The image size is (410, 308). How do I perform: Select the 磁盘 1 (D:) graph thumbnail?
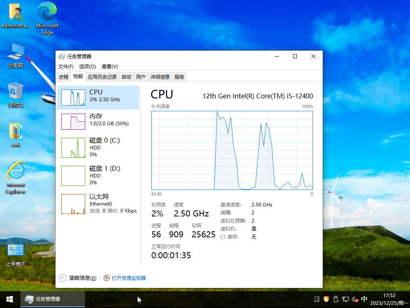click(73, 176)
